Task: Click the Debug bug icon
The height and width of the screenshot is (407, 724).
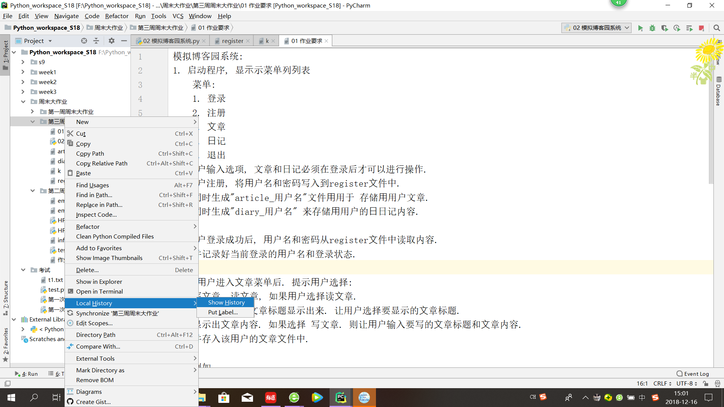Action: 652,28
